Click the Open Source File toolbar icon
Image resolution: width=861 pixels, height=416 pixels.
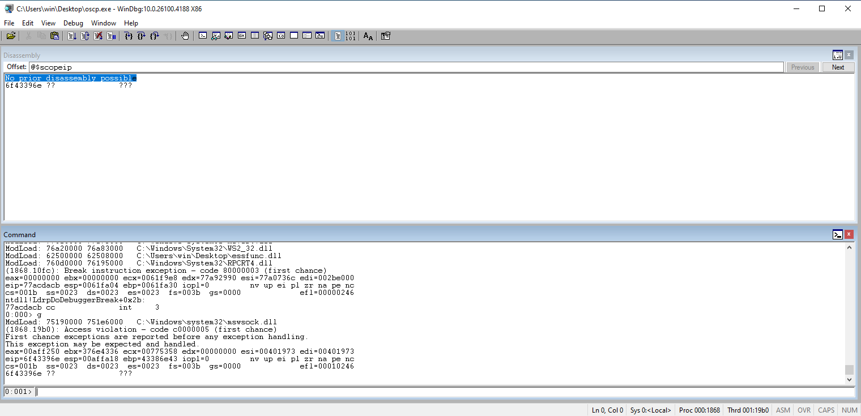[11, 36]
